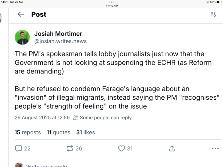Open the post via its timestamp
Screen dimensions: 223x167
42,118
